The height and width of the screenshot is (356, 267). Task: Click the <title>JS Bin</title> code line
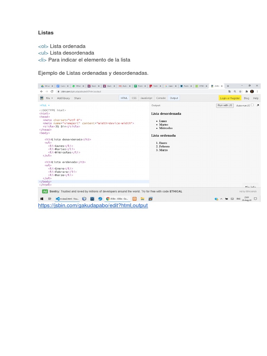[62, 127]
